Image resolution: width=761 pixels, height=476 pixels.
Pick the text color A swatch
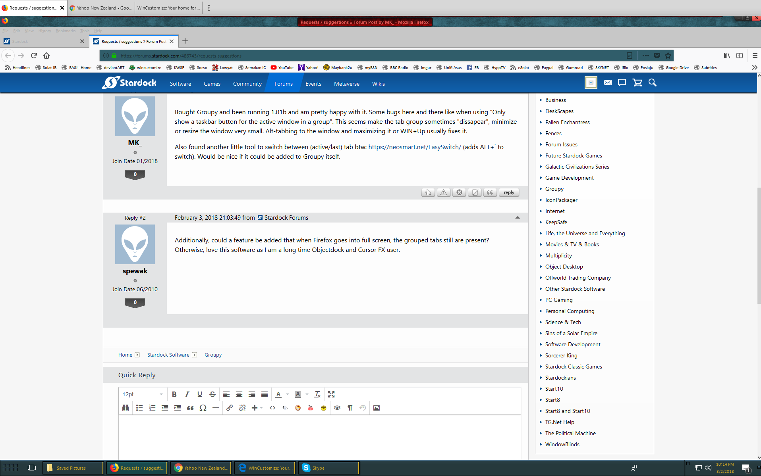[x=278, y=394]
